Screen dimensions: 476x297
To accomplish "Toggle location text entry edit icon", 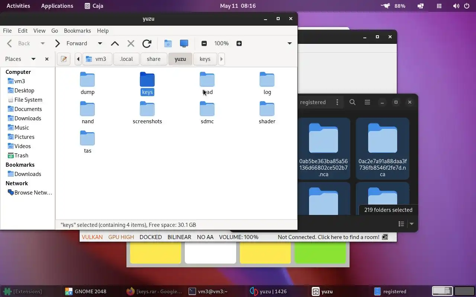I will coord(64,59).
